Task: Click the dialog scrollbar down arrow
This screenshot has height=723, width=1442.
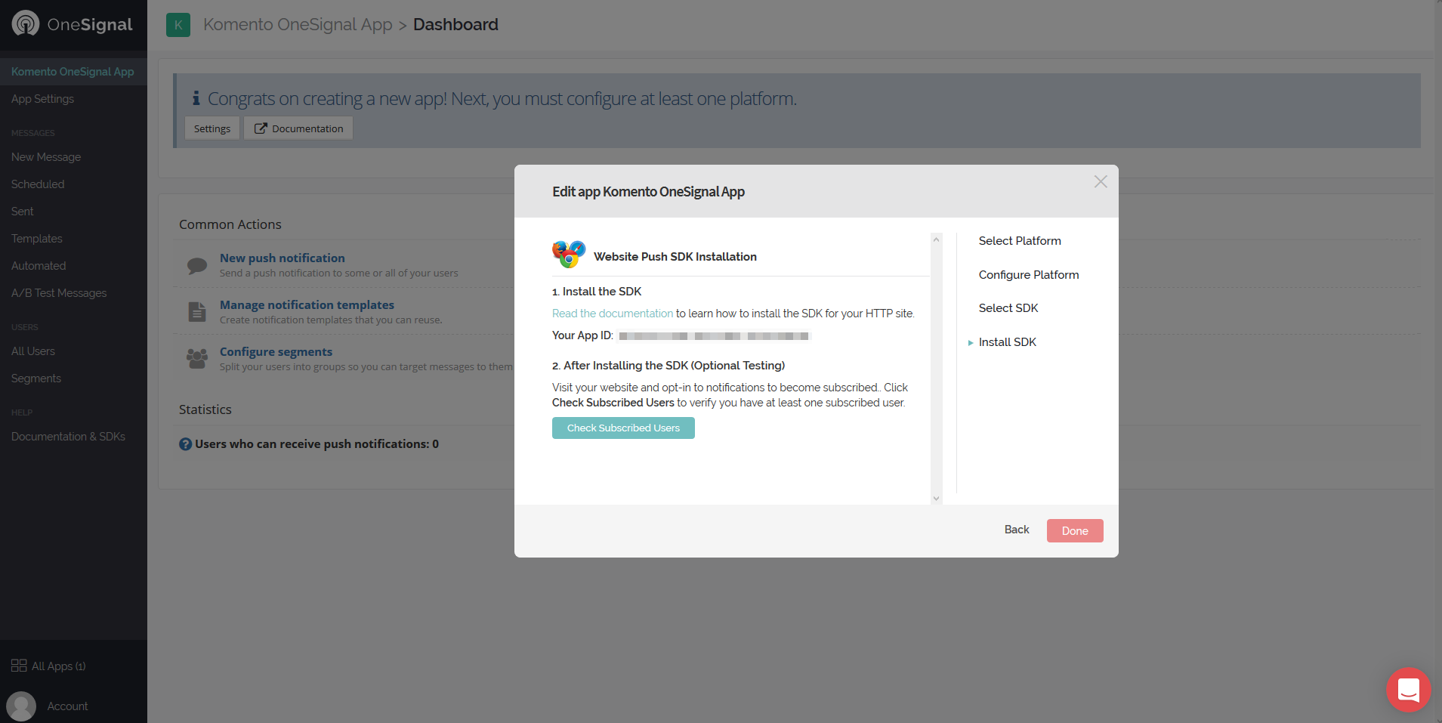Action: click(x=937, y=498)
